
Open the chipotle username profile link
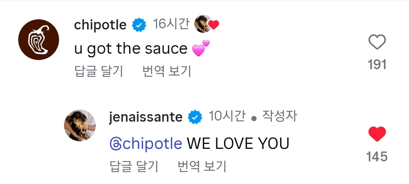(x=100, y=25)
